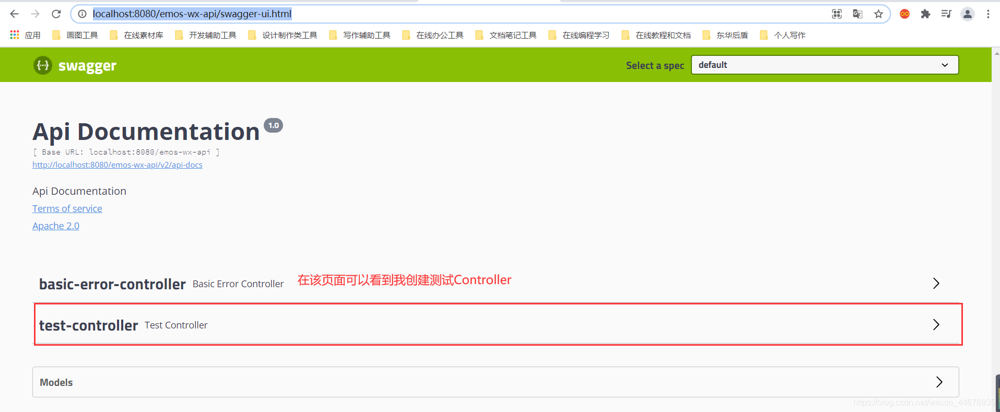View site information icon in address bar

click(82, 14)
